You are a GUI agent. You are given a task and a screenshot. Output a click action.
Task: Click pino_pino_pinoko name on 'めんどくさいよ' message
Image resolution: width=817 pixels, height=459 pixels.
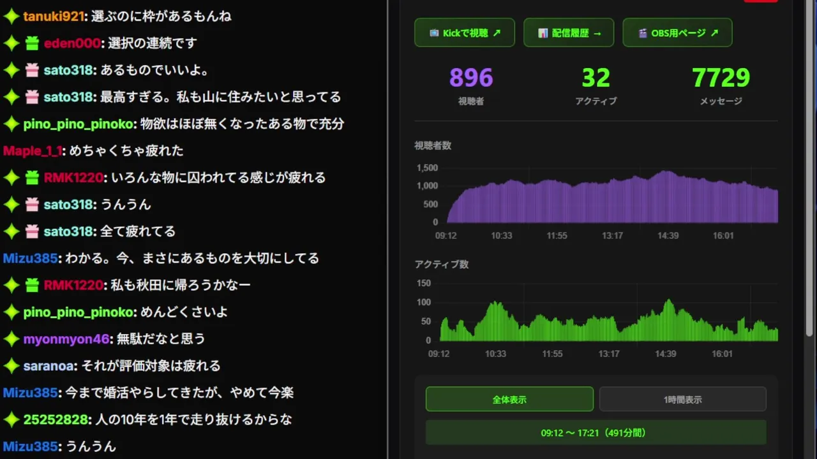80,312
